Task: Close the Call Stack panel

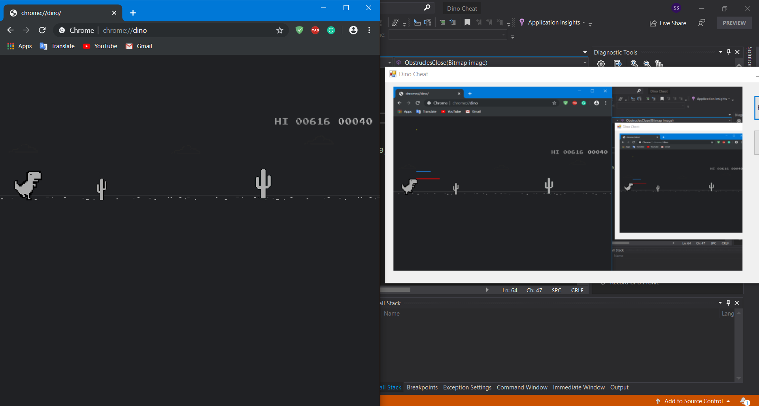Action: tap(737, 303)
